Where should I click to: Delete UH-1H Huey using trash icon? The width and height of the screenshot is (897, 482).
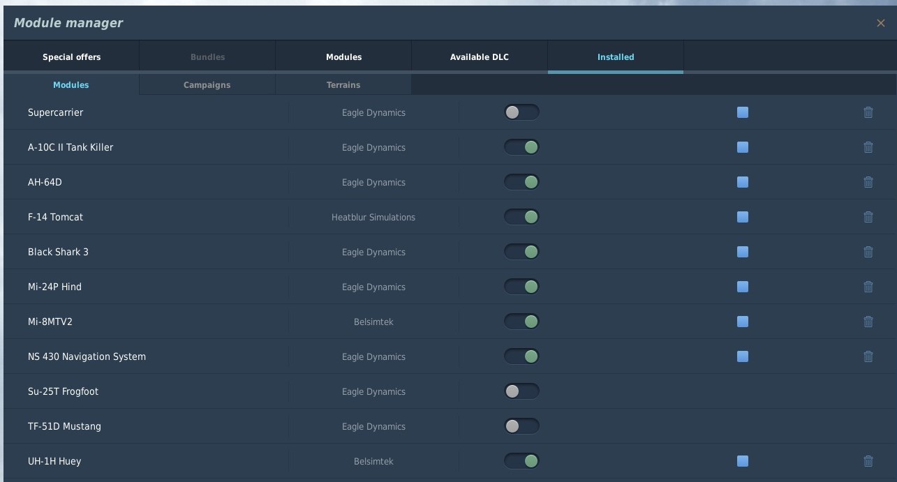868,461
